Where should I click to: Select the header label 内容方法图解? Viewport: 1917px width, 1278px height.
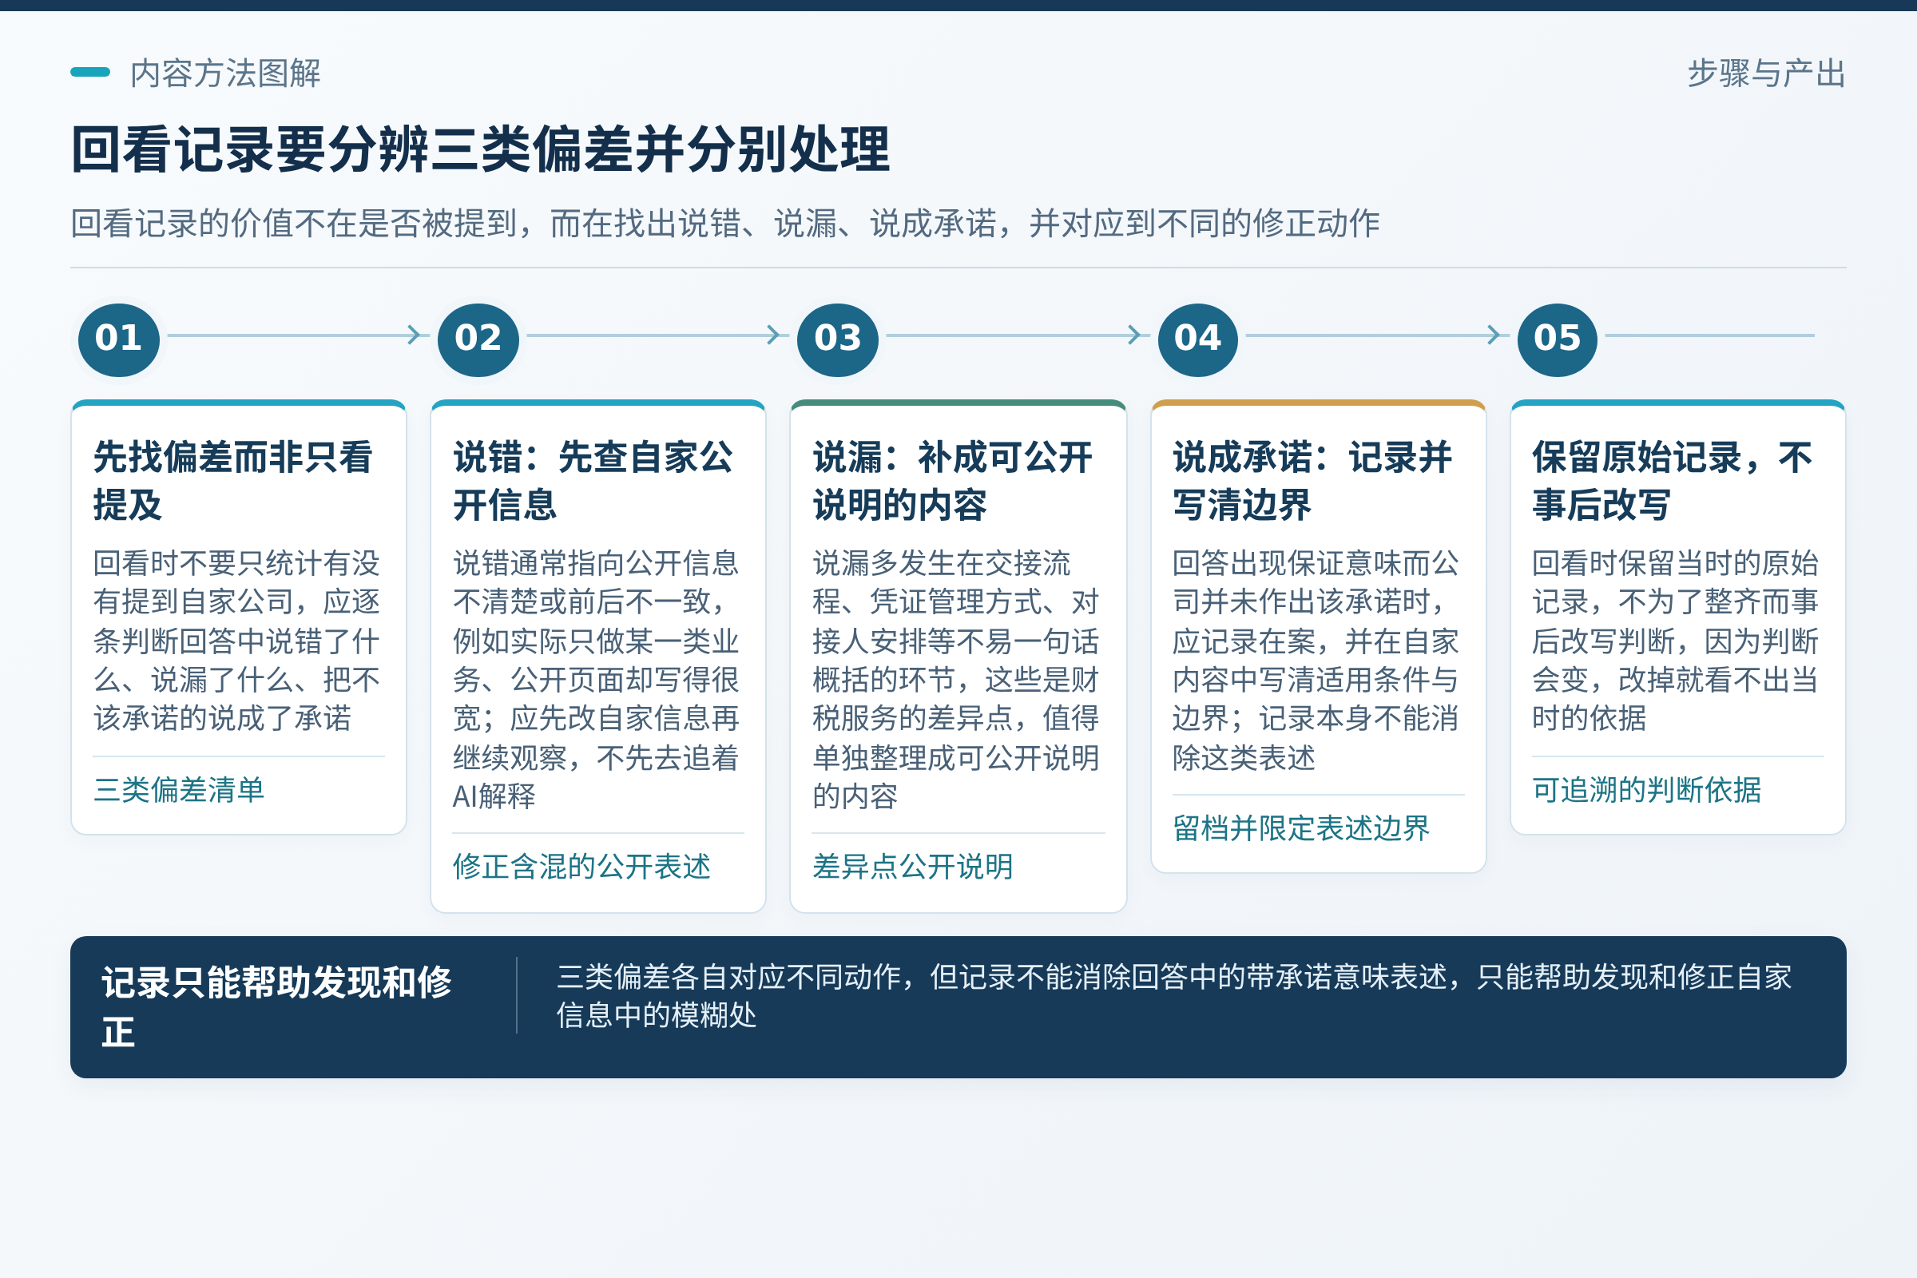226,73
